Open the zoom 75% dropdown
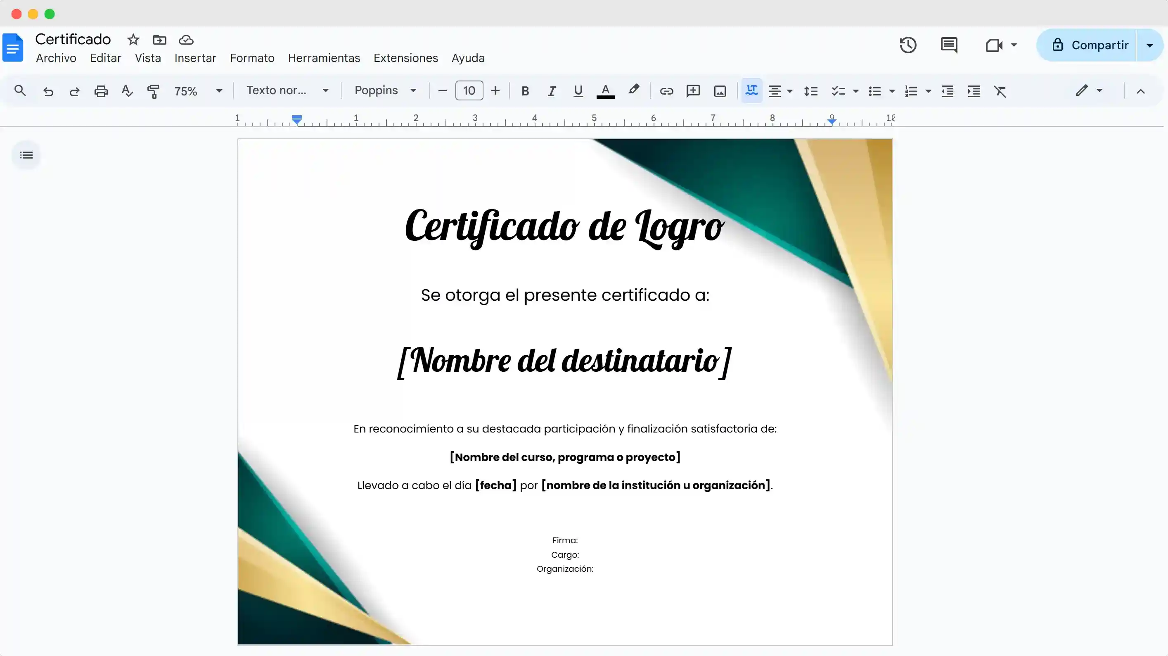The image size is (1168, 656). tap(198, 91)
